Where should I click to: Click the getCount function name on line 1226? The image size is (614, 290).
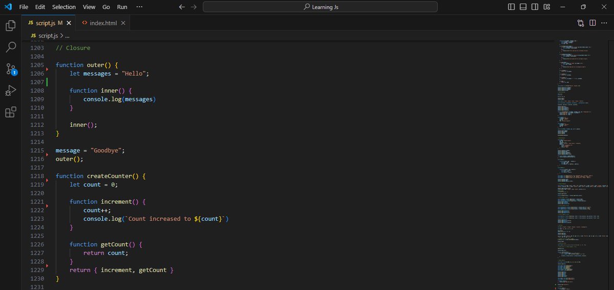pyautogui.click(x=115, y=244)
